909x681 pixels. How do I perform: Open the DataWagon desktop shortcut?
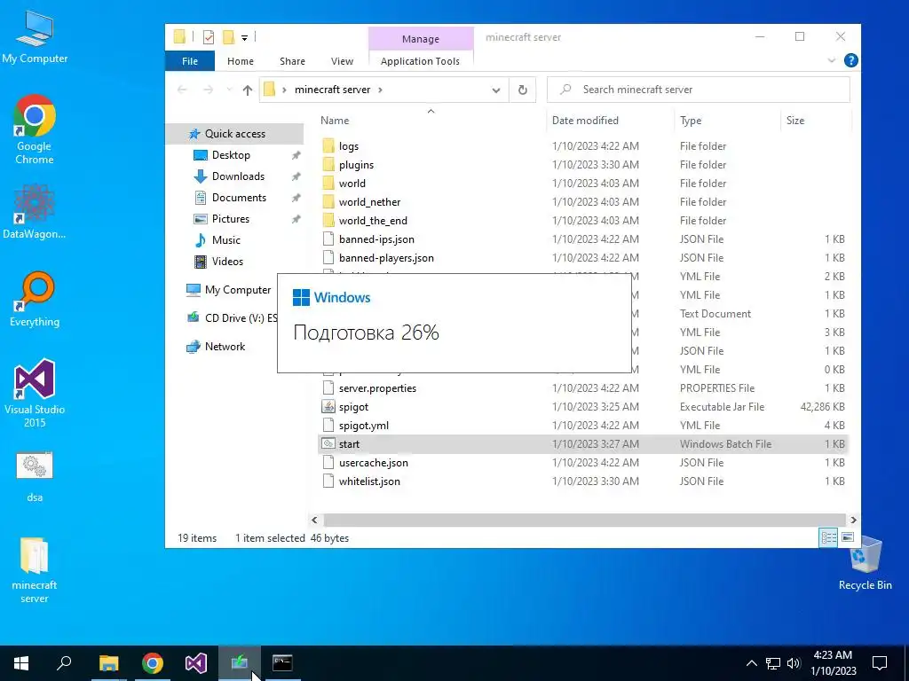35,210
